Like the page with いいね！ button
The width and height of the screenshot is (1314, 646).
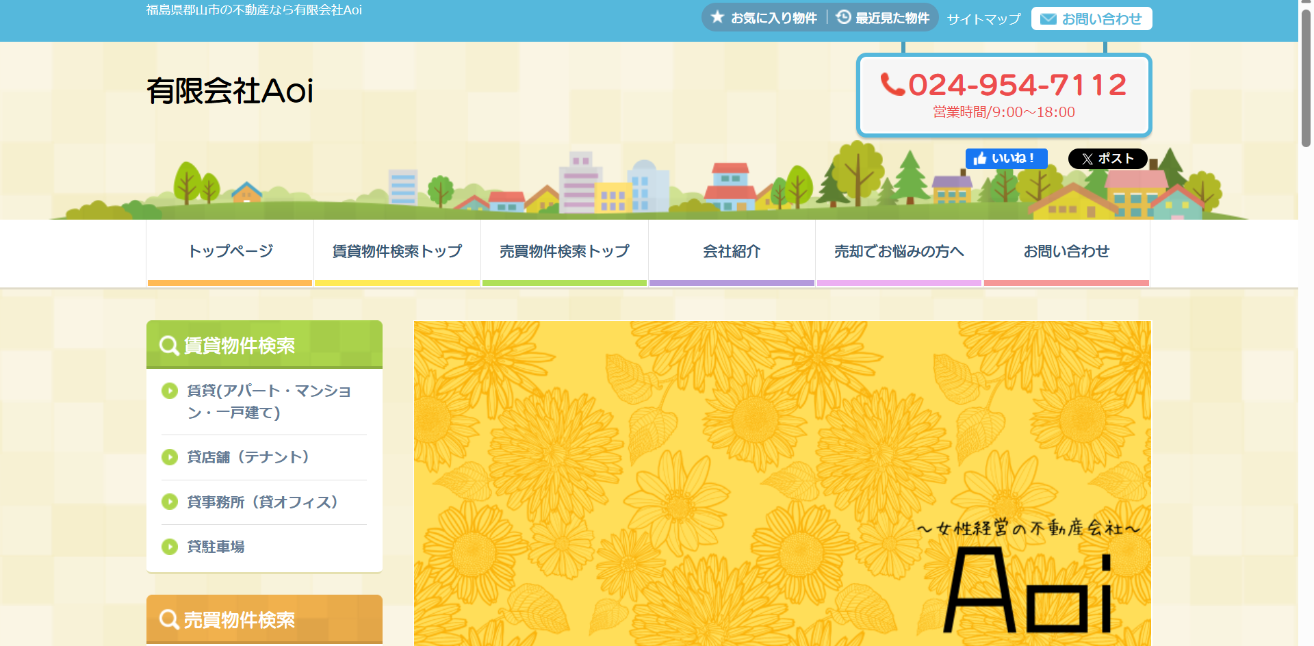[1006, 159]
